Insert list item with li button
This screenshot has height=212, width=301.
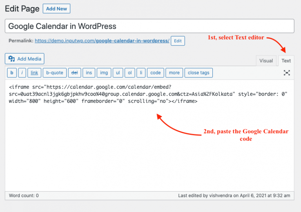141,73
